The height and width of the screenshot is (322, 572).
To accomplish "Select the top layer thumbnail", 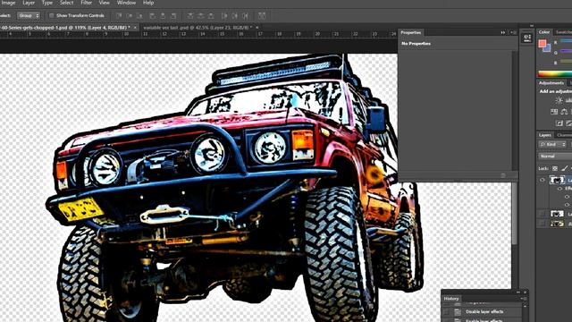I will (557, 180).
